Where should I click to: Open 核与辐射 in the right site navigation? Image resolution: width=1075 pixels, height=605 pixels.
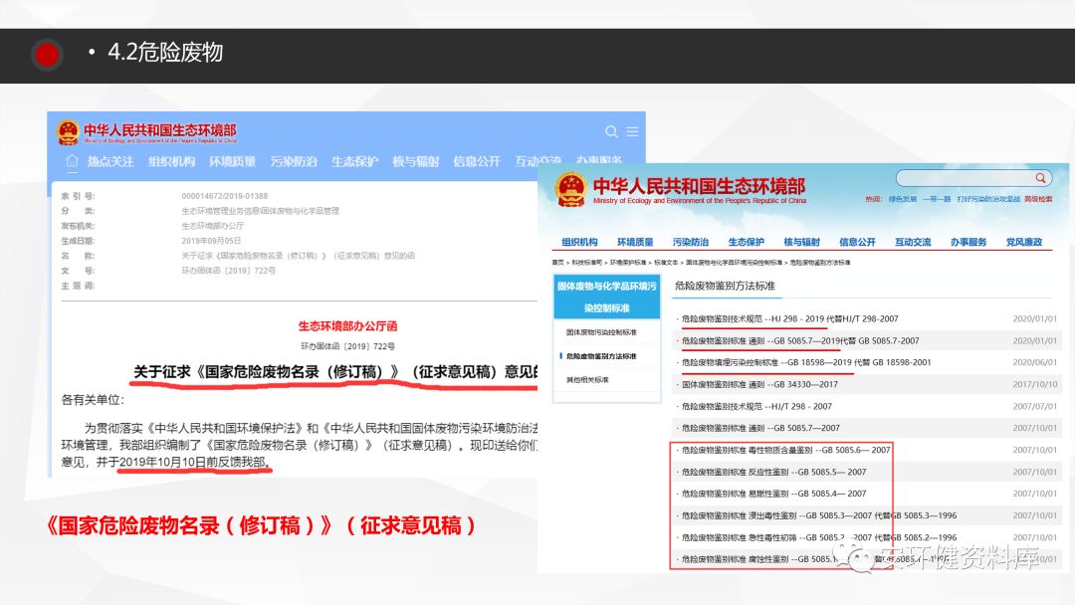[801, 242]
